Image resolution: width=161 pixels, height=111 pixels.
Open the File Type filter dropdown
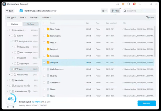(11, 17)
